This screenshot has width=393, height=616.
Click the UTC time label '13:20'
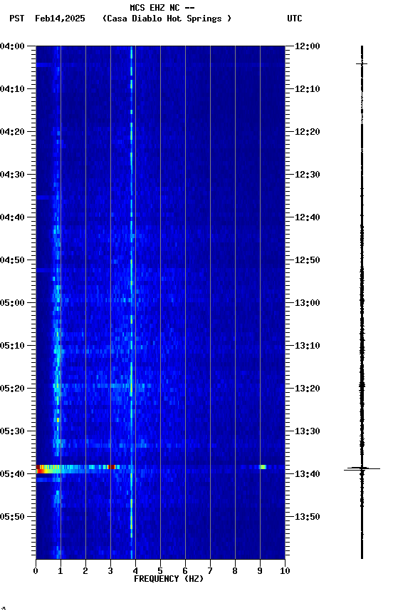(x=308, y=389)
